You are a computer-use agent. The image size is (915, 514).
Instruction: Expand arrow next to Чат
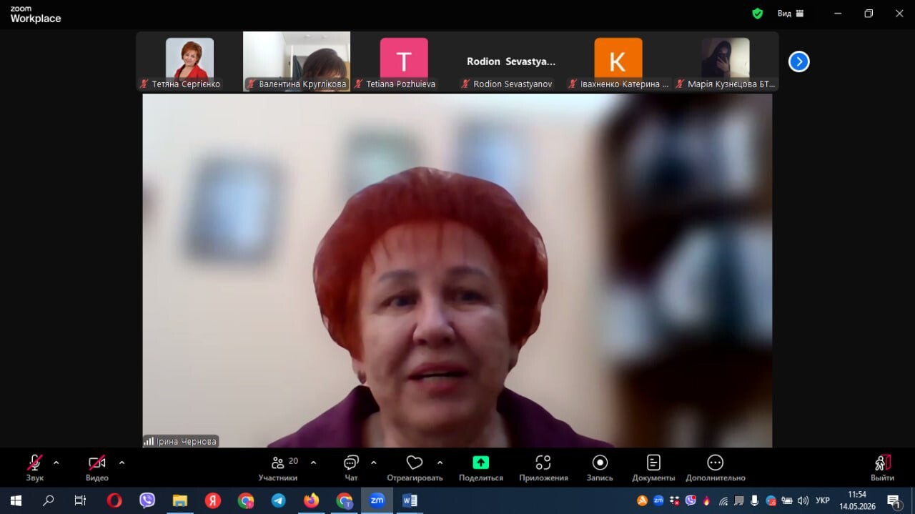click(x=373, y=463)
